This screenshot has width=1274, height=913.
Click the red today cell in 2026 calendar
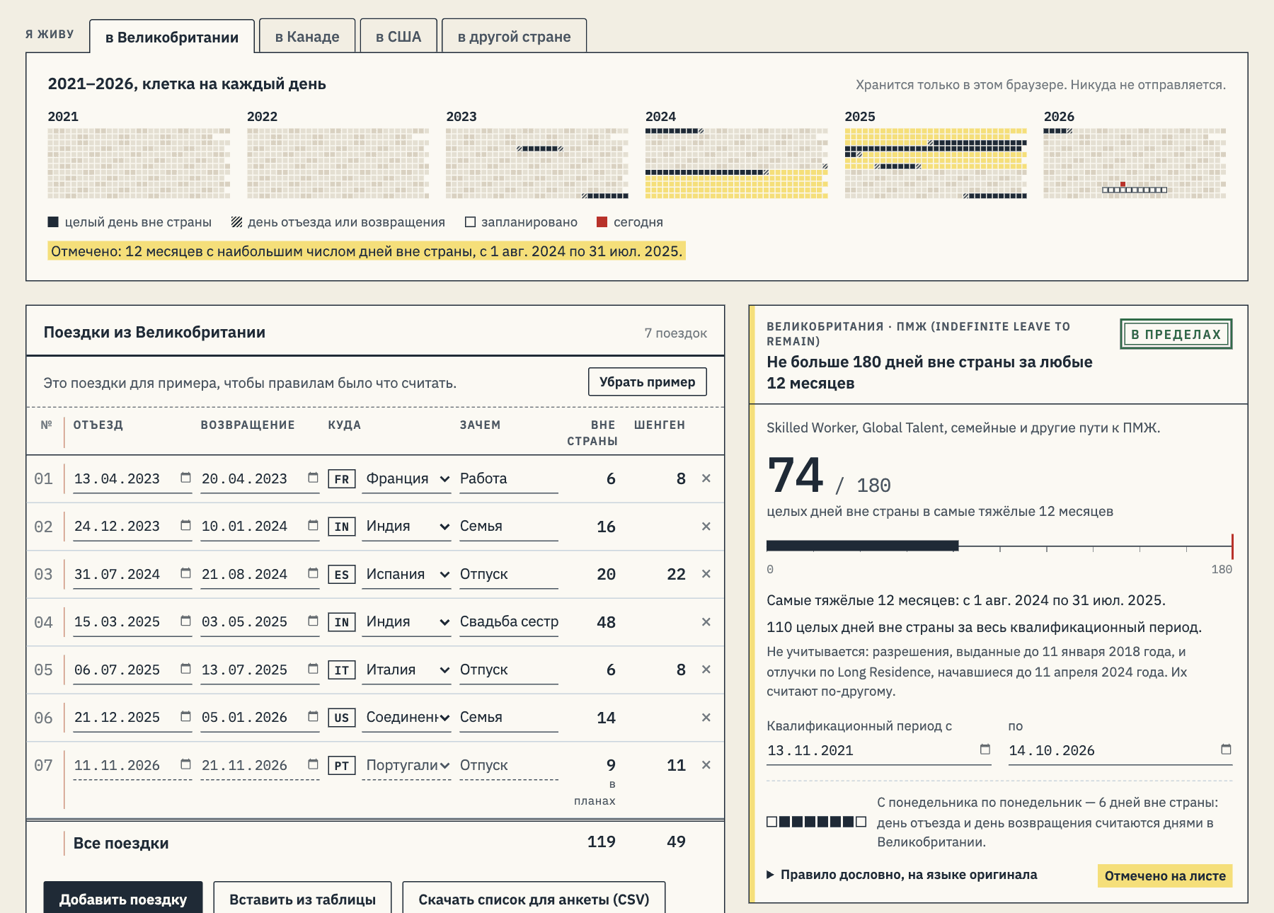click(x=1123, y=184)
